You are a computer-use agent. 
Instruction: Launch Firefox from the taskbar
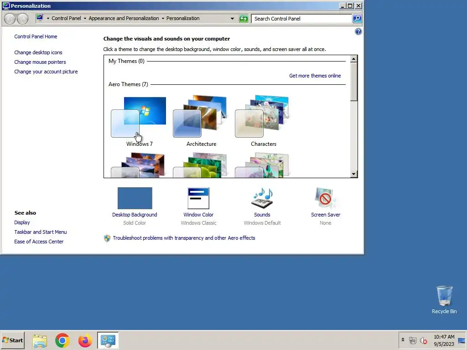(85, 340)
